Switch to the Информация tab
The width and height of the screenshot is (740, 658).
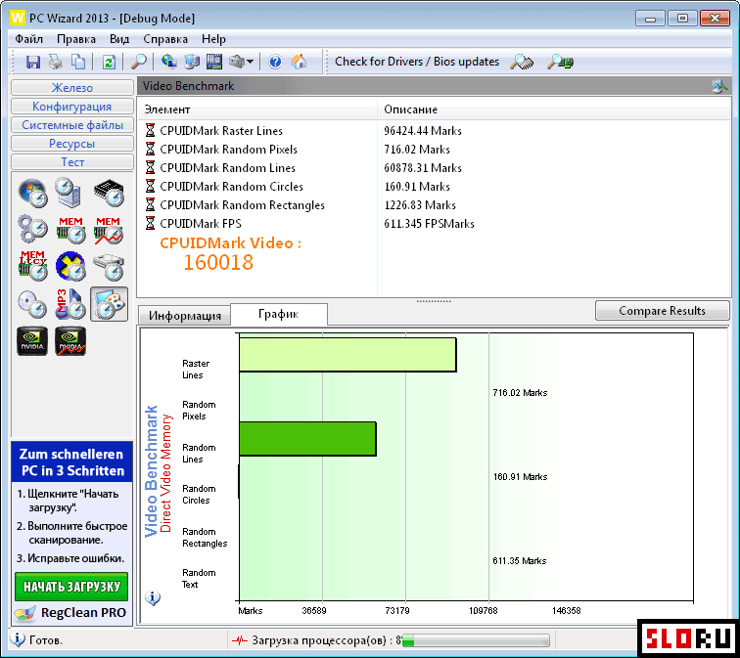[x=185, y=316]
